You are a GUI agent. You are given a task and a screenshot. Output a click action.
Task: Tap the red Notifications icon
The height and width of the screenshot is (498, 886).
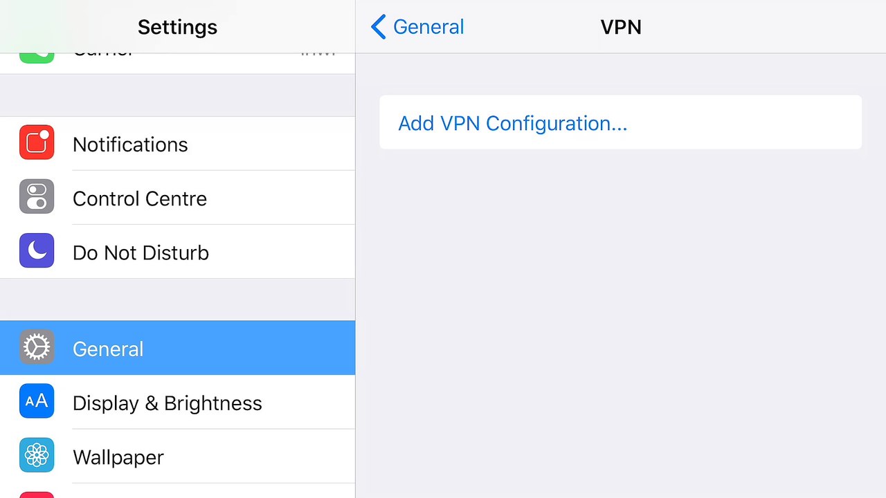pos(37,143)
